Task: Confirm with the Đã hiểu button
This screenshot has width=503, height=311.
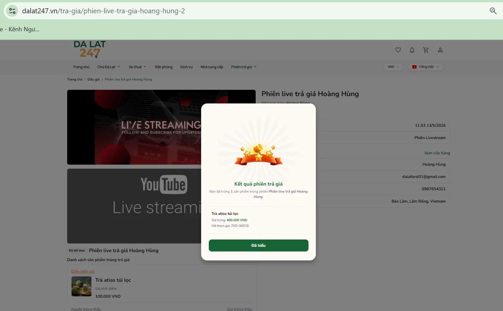Action: pos(258,245)
